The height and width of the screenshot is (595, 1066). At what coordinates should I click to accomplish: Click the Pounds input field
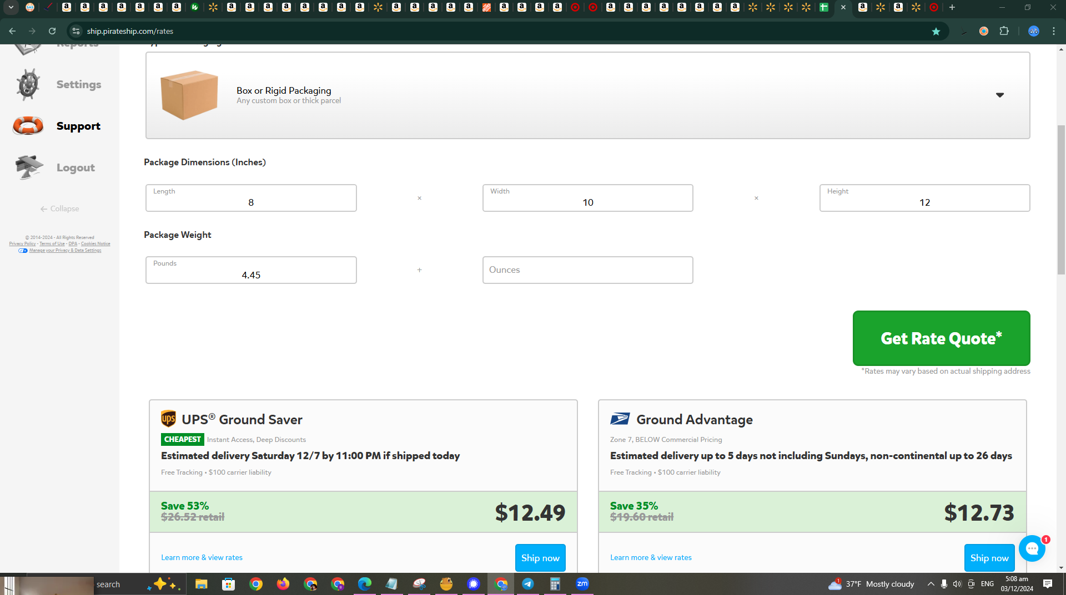tap(251, 270)
